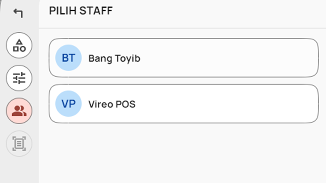
Task: Choose the first staff card in list
Action: tap(183, 58)
